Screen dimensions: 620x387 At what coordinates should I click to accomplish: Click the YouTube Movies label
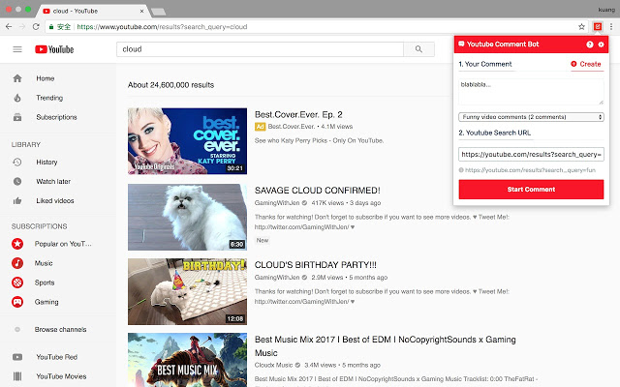point(61,376)
